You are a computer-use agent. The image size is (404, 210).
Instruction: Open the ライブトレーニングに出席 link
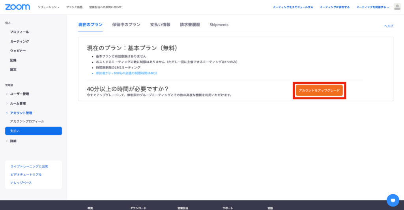click(29, 166)
